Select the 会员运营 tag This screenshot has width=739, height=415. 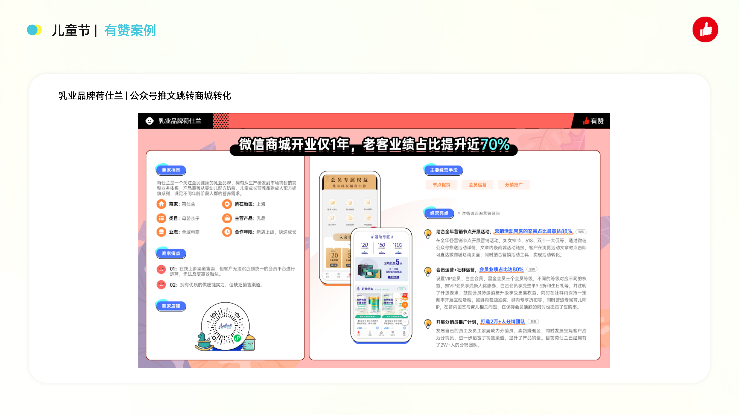pos(477,185)
